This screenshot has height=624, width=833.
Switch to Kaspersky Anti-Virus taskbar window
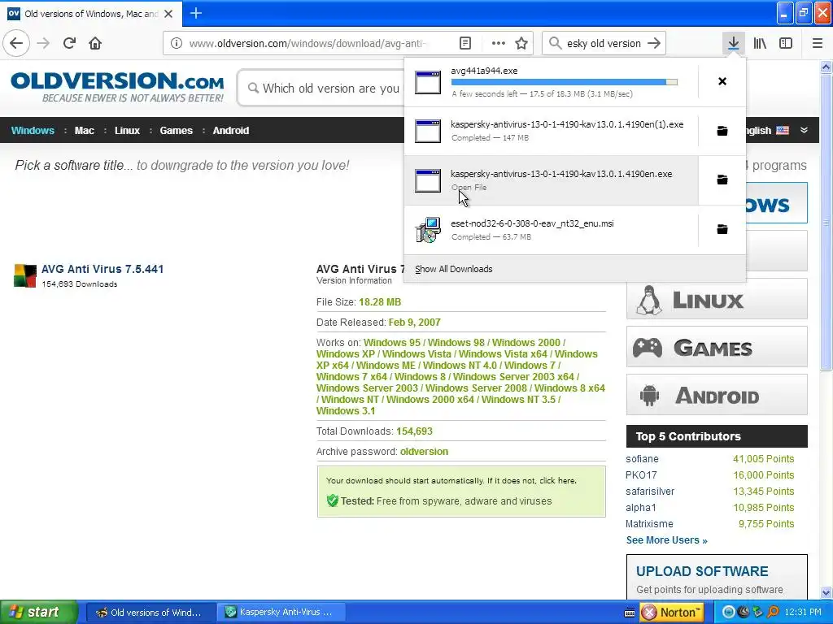pyautogui.click(x=281, y=613)
